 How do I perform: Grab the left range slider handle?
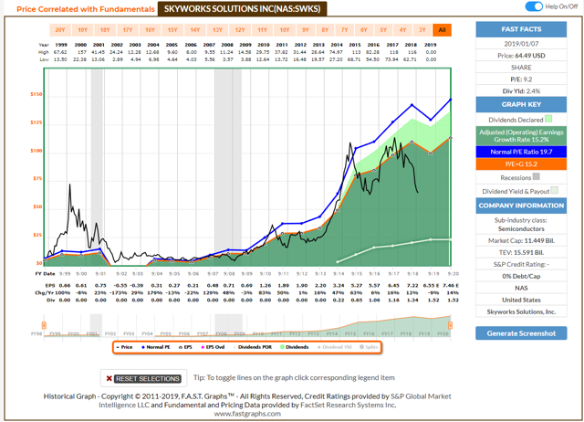coord(44,325)
